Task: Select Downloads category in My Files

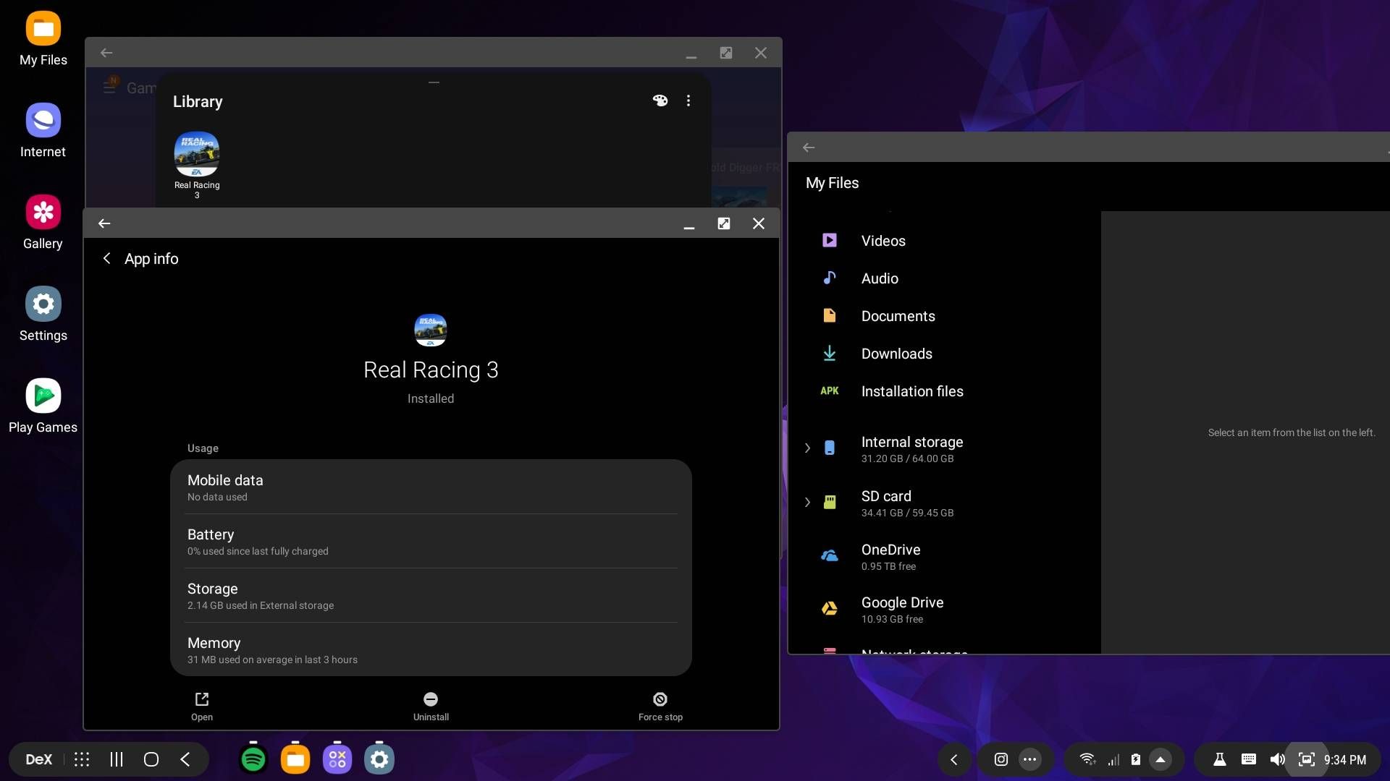Action: (x=896, y=353)
